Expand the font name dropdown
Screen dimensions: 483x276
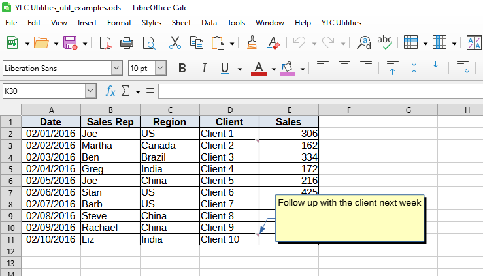point(116,68)
